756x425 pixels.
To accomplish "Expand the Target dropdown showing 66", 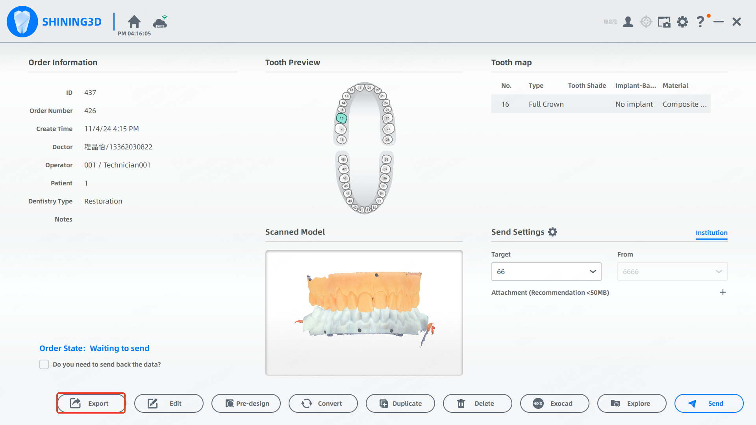I will (x=546, y=272).
